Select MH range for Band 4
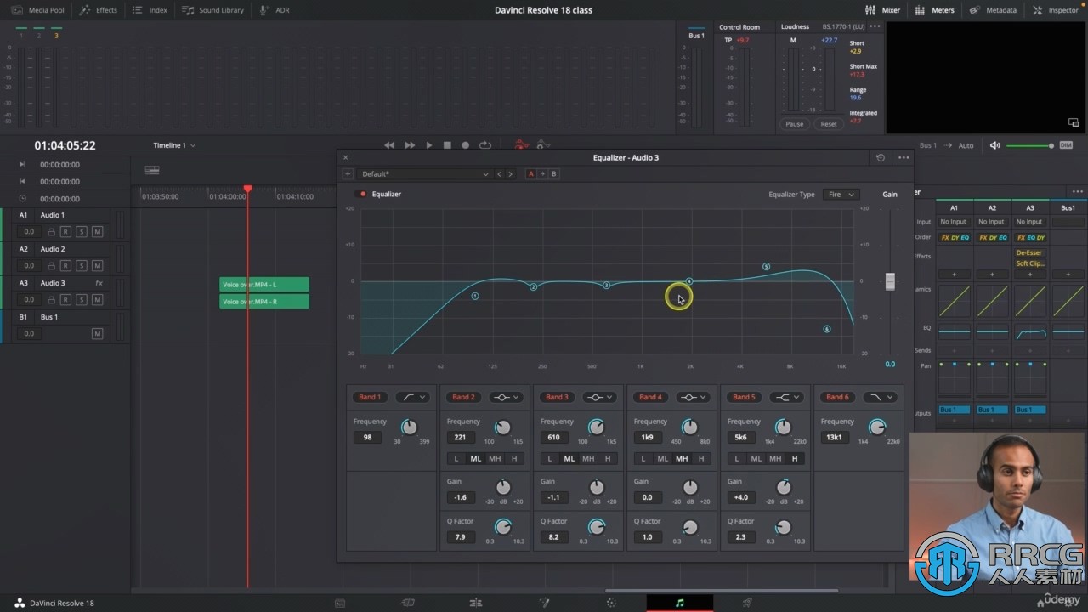 (x=682, y=458)
